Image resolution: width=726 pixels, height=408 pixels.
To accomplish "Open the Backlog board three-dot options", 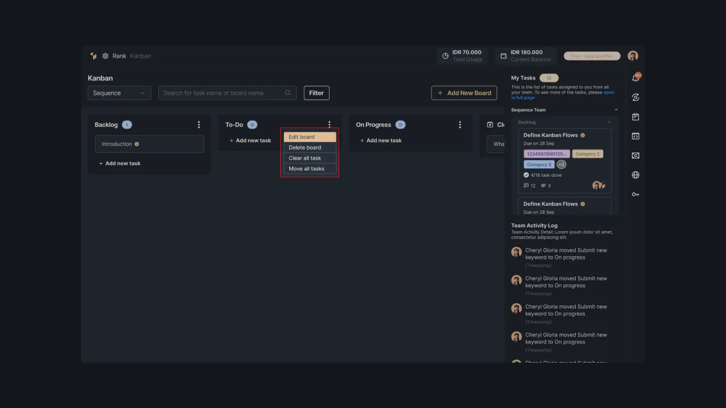I will click(199, 125).
